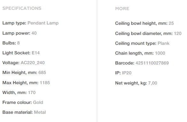The width and height of the screenshot is (187, 122).
Task: Click the Max Height 1185 value
Action: coord(45,83)
